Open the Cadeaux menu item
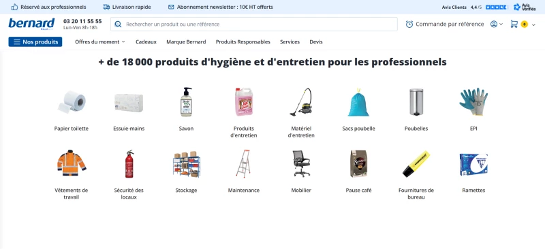 pos(146,41)
